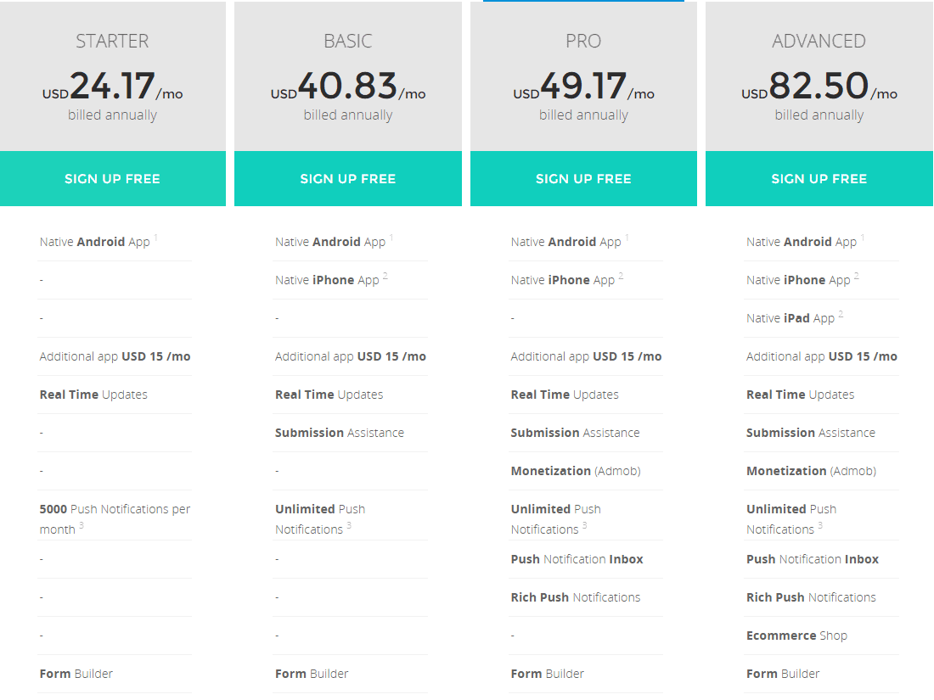Click 'Submission Assistance' in Advanced column
The width and height of the screenshot is (934, 700).
tap(811, 433)
